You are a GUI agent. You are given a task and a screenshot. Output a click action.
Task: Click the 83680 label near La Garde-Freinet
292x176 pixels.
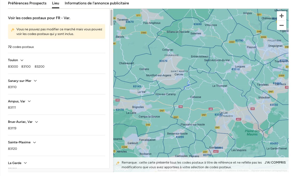(x=274, y=144)
